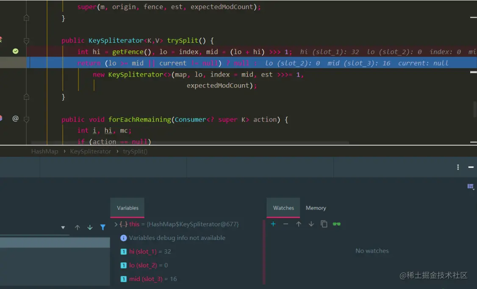Viewport: 477px width, 289px height.
Task: Click the inline hint 'hi (slot_1): 32'
Action: coord(330,52)
